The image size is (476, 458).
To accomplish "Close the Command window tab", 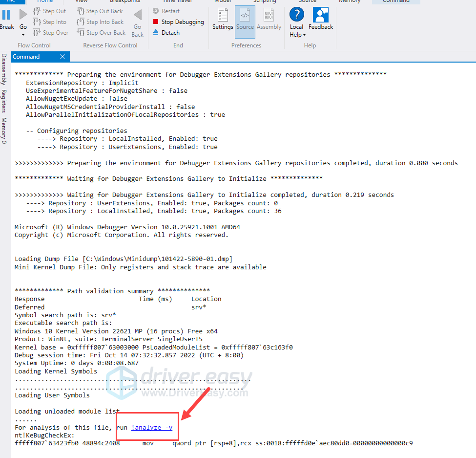I will click(x=62, y=57).
